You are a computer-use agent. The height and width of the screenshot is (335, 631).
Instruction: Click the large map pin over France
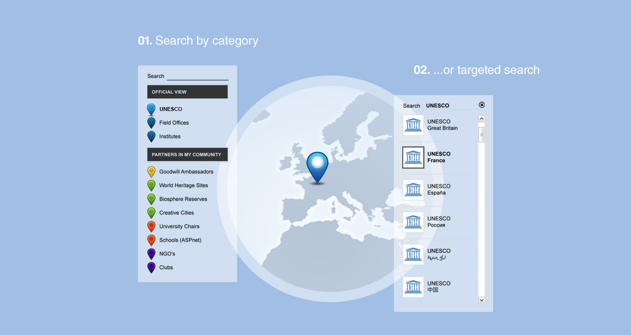[x=317, y=167]
